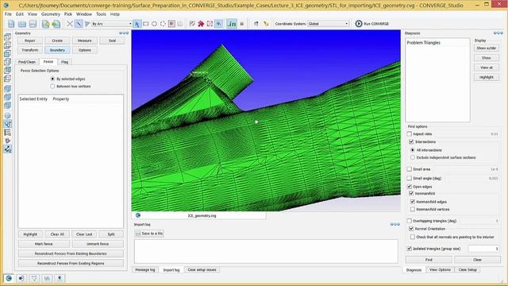Screen dimensions: 508x286
Task: Click the red puzzle piece toolbar icon
Action: [201, 24]
